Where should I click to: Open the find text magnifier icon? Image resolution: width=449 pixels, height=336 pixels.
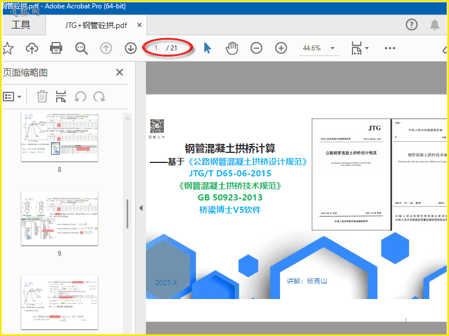pyautogui.click(x=81, y=48)
